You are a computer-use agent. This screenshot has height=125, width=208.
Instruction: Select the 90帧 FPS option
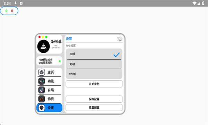[x=94, y=64]
